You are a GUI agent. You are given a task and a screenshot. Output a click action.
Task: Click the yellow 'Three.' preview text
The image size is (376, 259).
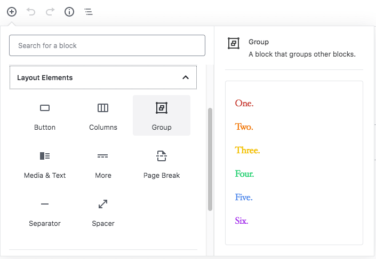(x=247, y=150)
